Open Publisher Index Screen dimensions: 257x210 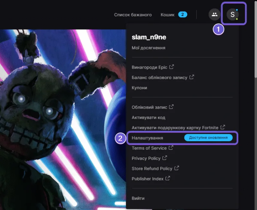[x=147, y=179]
